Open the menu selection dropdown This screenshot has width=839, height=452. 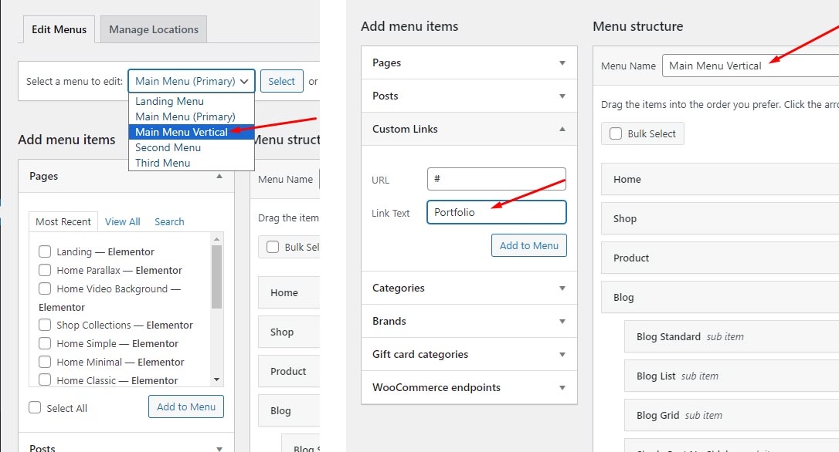(192, 81)
